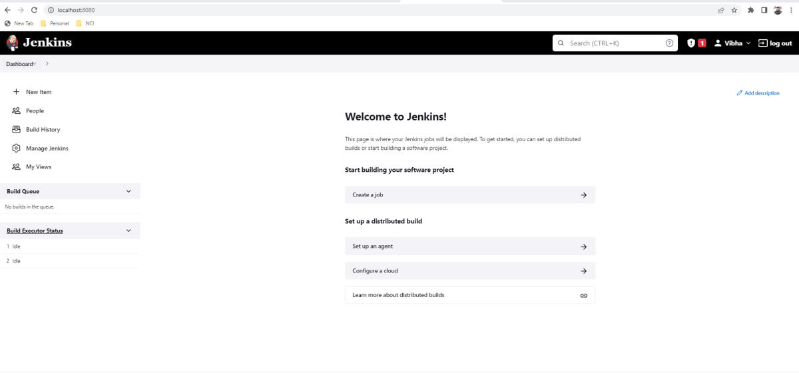Open the browser extensions puzzle icon
The image size is (799, 373).
pyautogui.click(x=751, y=10)
